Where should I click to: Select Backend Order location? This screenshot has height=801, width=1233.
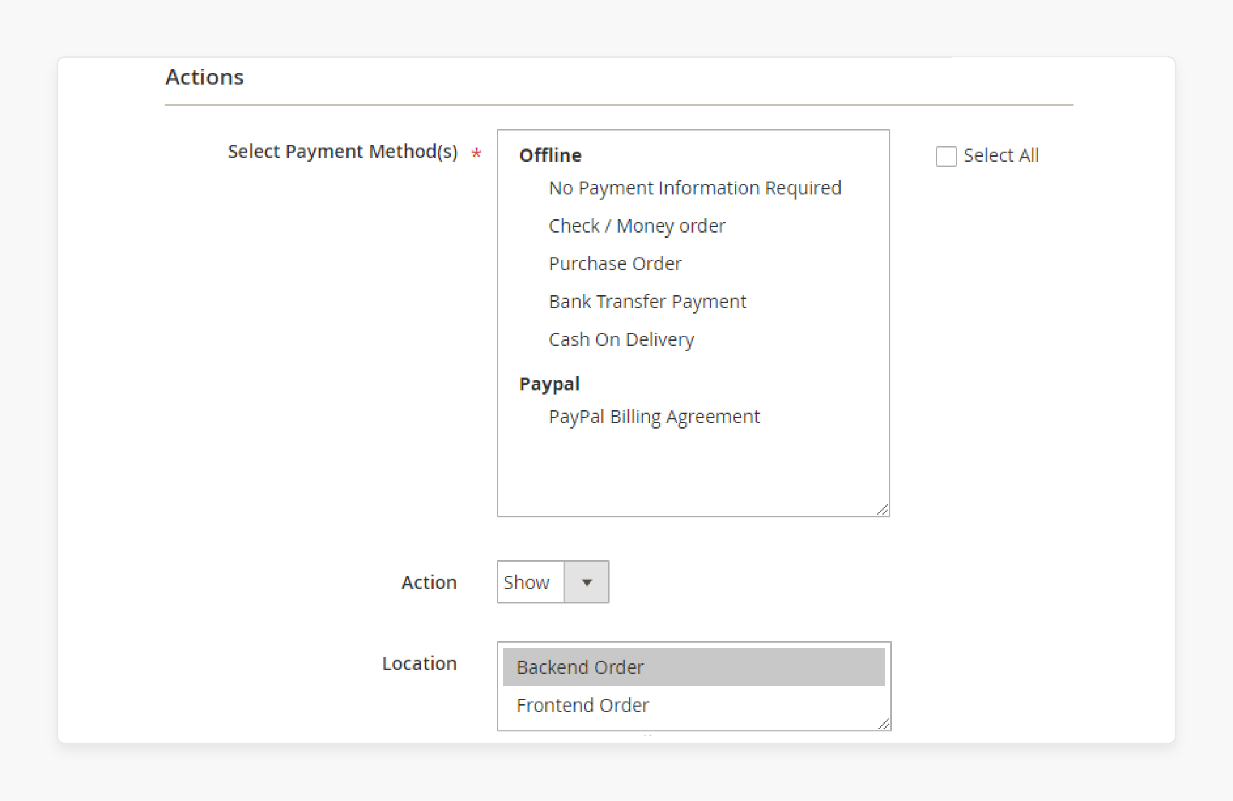pos(694,667)
